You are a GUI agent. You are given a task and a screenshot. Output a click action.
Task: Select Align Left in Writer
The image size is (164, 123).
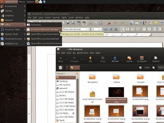(122, 29)
